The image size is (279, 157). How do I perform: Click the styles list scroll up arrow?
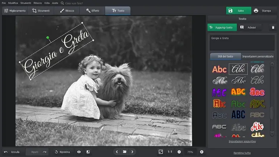pos(272,64)
